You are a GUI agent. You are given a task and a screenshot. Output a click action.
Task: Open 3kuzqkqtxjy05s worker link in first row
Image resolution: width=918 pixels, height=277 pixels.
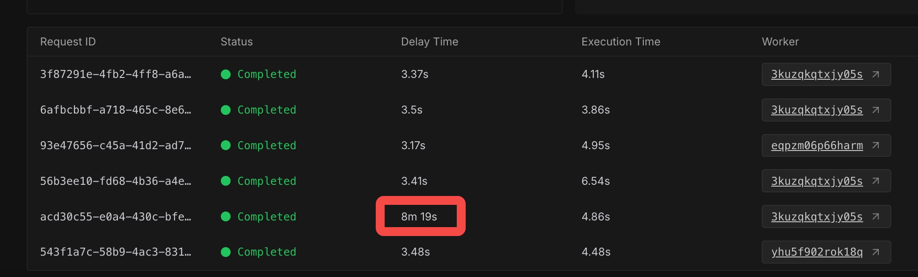point(817,74)
